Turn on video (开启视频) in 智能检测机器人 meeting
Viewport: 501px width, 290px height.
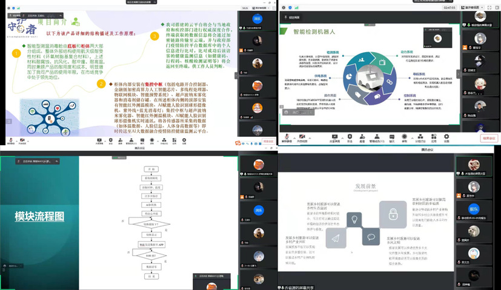301,139
